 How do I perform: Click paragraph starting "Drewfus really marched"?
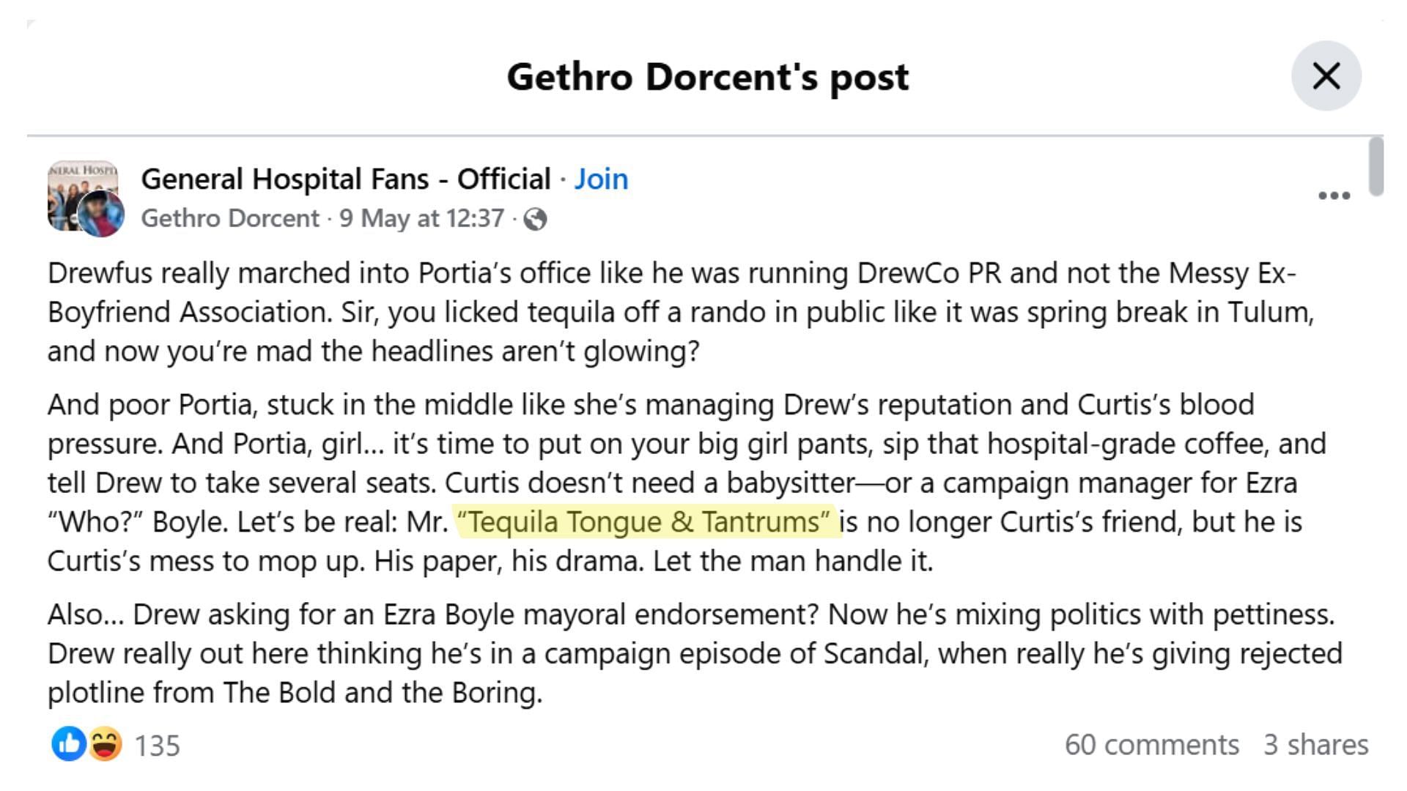point(682,312)
